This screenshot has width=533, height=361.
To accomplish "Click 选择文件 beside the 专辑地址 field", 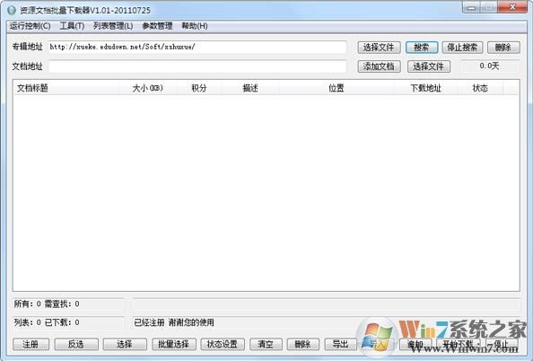I will pyautogui.click(x=379, y=48).
